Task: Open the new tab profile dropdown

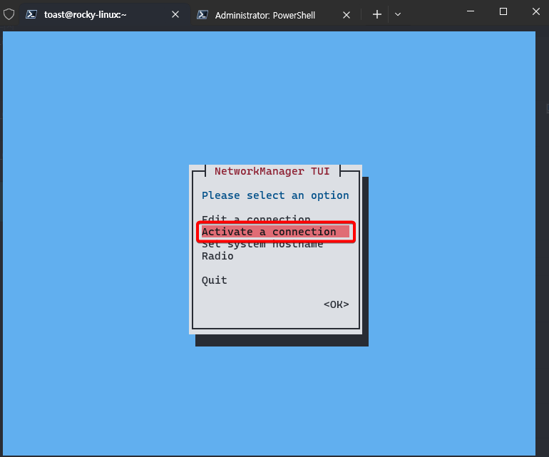Action: click(398, 14)
